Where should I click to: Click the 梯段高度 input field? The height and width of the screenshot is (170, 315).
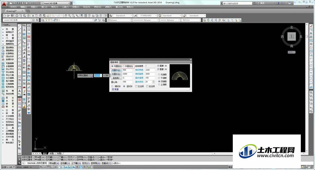[x=150, y=74]
